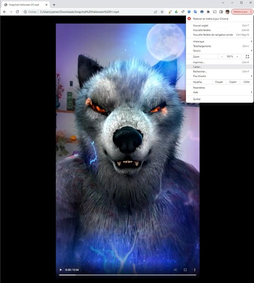The image size is (254, 283).
Task: Select Imprimer... from the Chrome menu
Action: [x=220, y=63]
